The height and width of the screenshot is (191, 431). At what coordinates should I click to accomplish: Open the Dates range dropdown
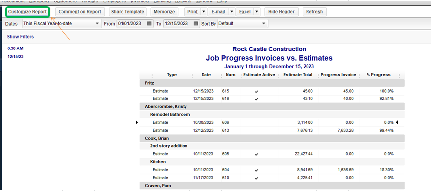coord(62,24)
